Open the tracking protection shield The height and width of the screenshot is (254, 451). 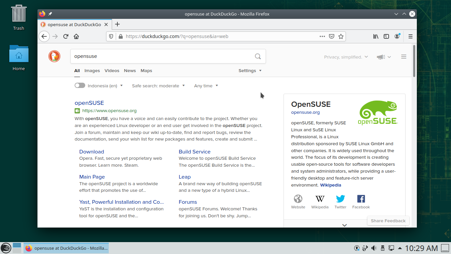click(111, 36)
